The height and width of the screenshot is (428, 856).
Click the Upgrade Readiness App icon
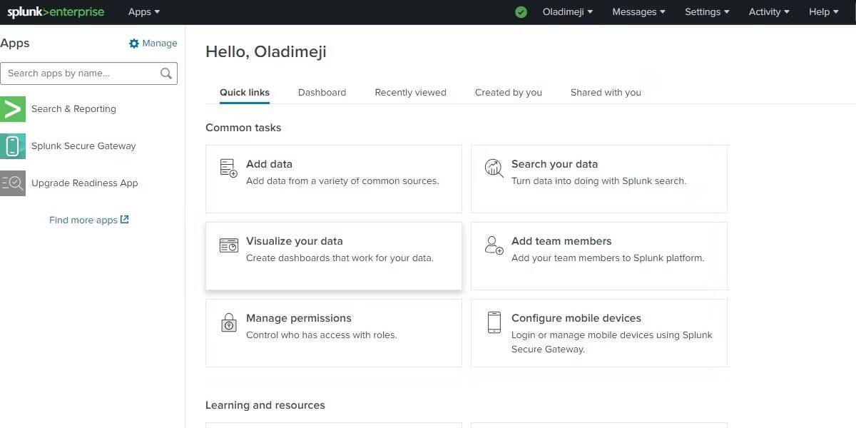pos(13,183)
